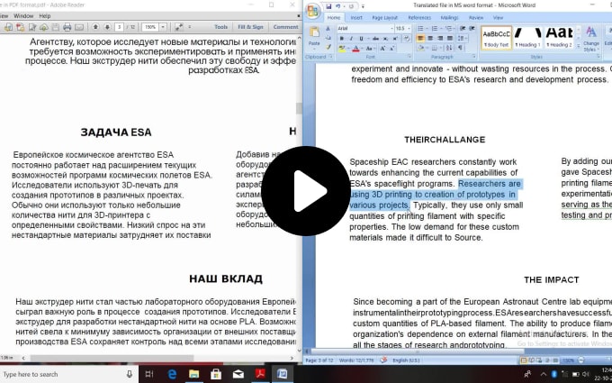Open the Arial font name dropdown
The image size is (612, 383).
[391, 29]
